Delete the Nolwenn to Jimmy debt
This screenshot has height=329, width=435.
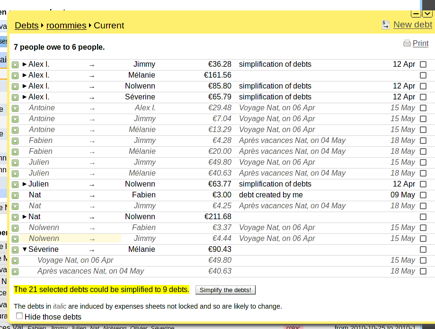[x=15, y=239]
